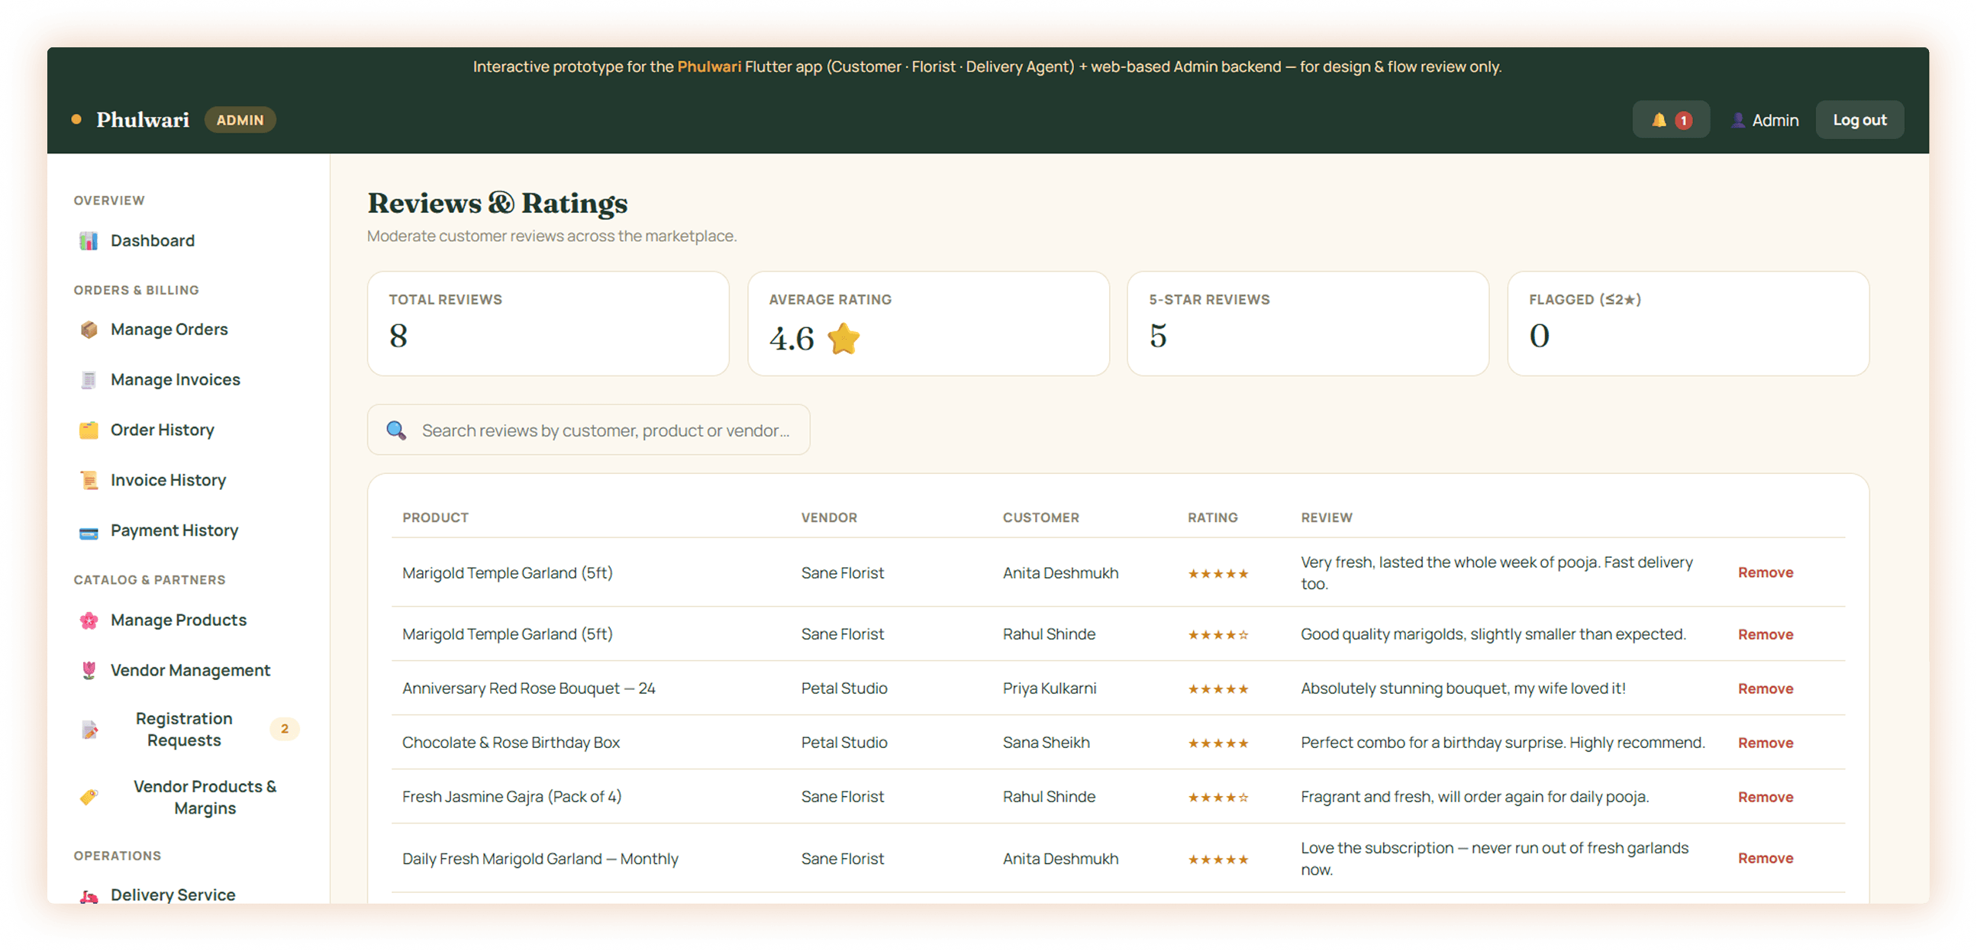Click the REVIEW column header

(x=1326, y=518)
